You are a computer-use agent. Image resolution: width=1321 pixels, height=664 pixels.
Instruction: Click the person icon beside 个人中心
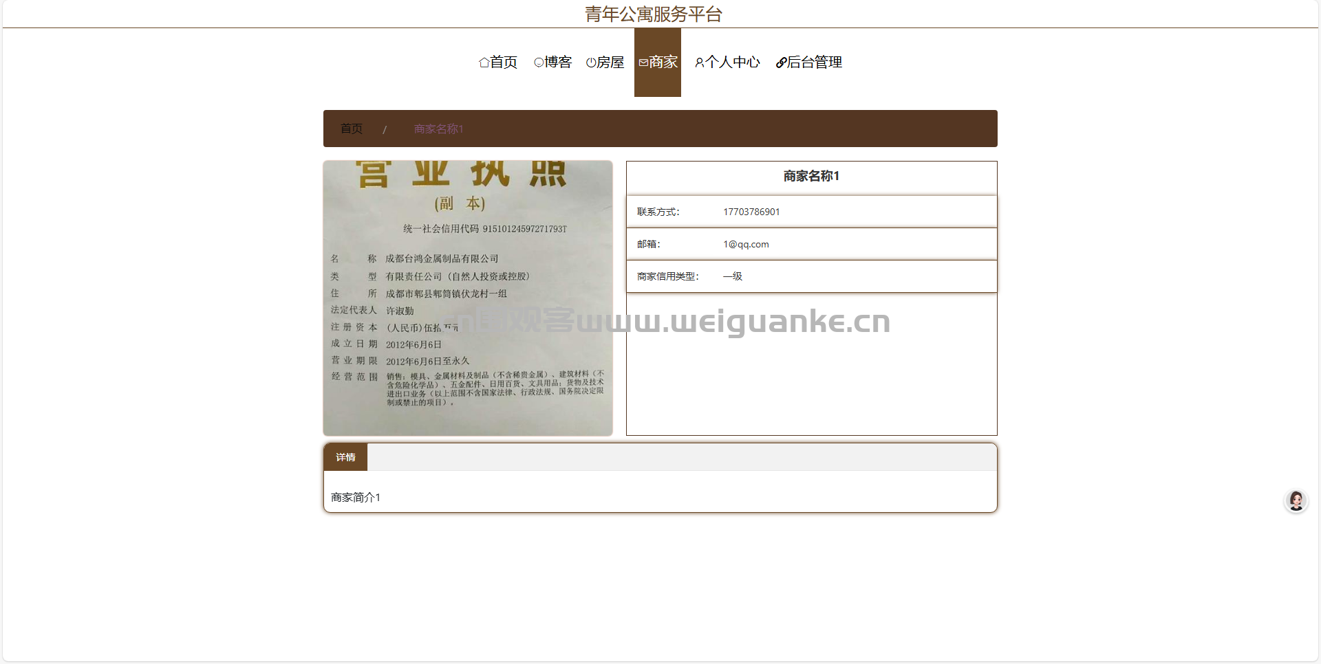pyautogui.click(x=700, y=63)
